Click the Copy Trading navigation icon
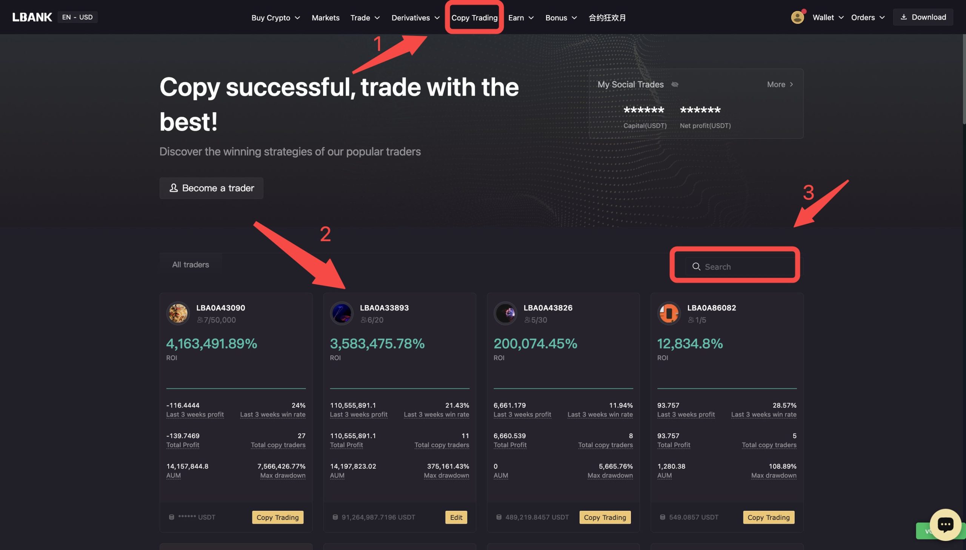The image size is (966, 550). (x=474, y=17)
